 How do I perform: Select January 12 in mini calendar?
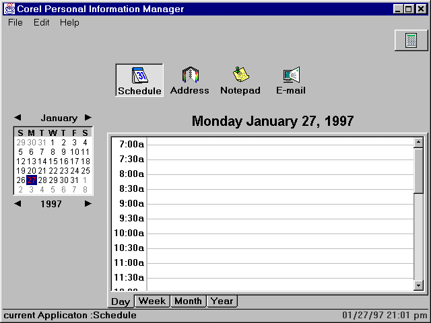[21, 161]
